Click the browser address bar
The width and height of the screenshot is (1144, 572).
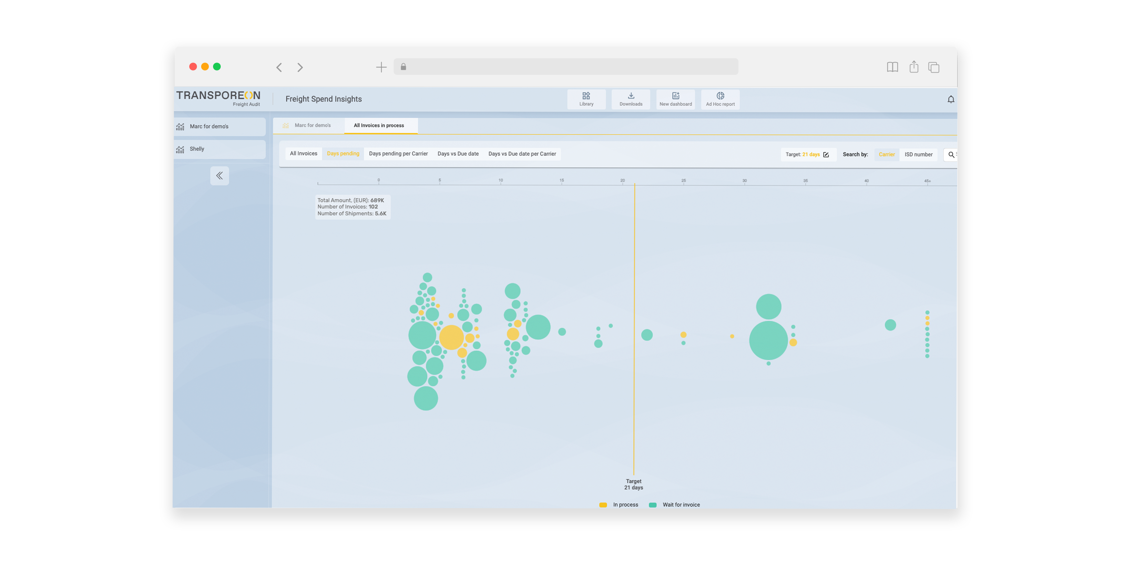pyautogui.click(x=565, y=67)
